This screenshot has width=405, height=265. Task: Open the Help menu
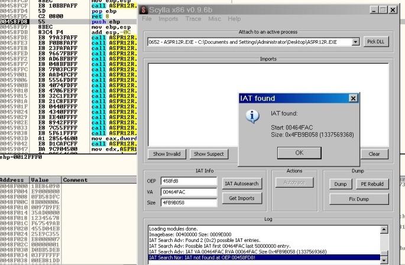point(234,19)
